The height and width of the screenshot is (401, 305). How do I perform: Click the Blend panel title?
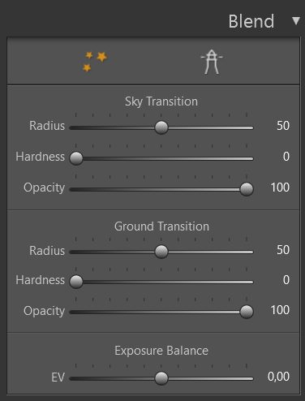coord(251,21)
